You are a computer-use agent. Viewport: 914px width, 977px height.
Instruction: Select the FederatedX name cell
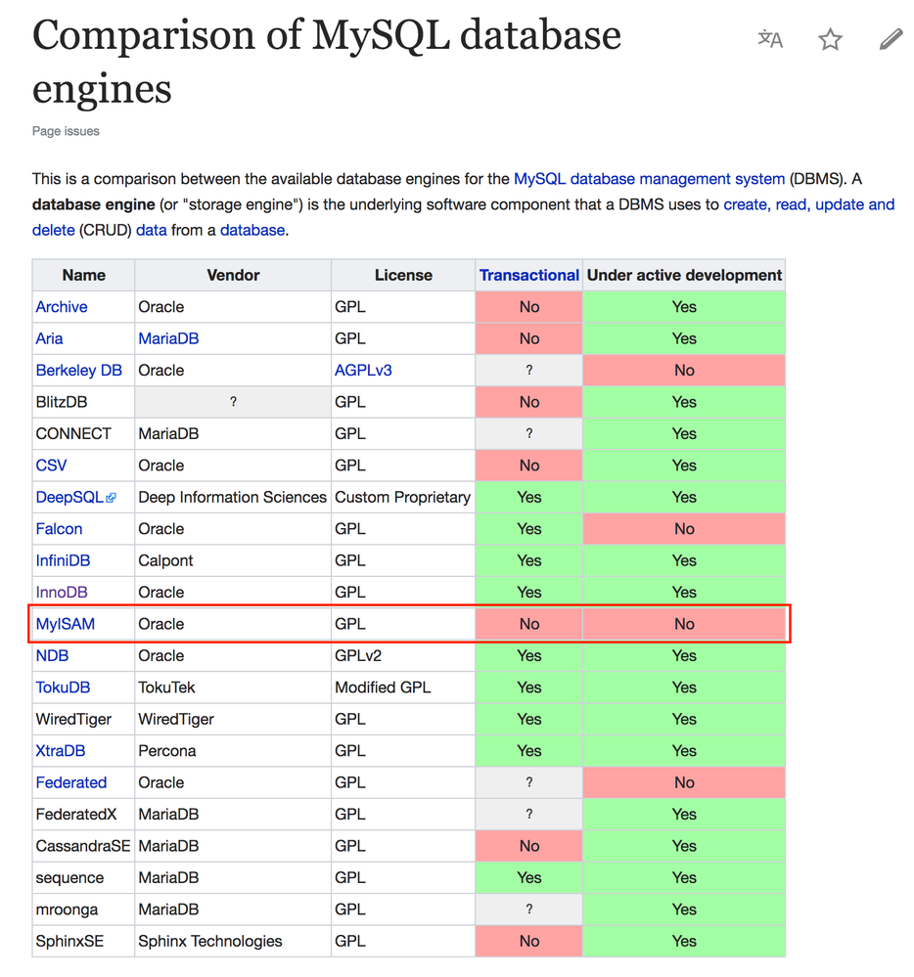(x=83, y=815)
